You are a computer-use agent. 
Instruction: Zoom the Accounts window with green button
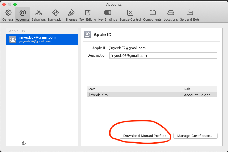coord(15,4)
